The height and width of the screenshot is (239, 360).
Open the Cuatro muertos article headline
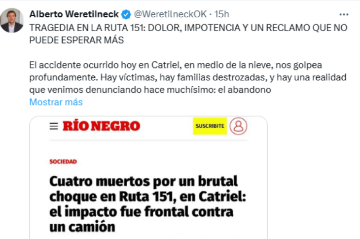click(147, 204)
